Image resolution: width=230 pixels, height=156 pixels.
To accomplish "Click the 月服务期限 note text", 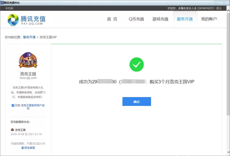I will (28, 144).
